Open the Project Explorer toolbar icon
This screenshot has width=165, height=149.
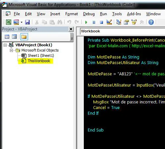(119, 22)
